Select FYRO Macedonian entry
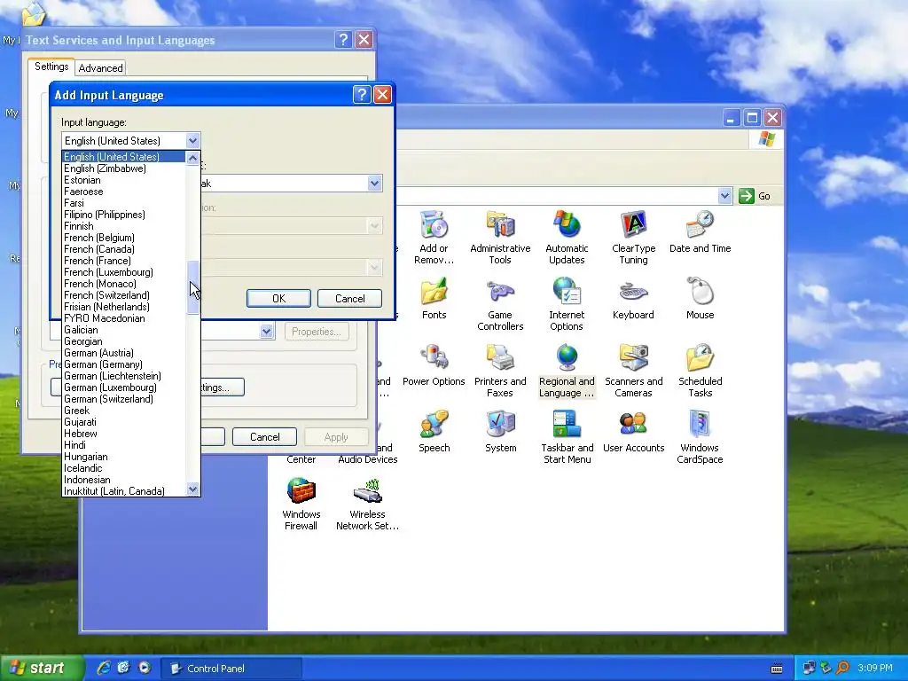This screenshot has height=681, width=908. click(x=124, y=318)
